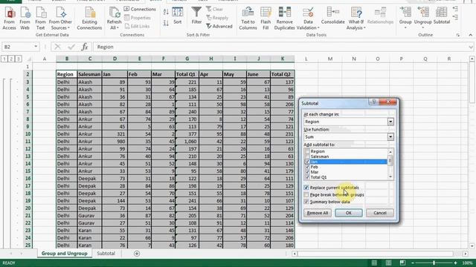
Task: Import data From Text
Action: point(40,19)
